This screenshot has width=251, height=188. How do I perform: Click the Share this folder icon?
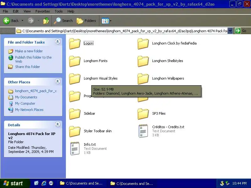tap(11, 67)
